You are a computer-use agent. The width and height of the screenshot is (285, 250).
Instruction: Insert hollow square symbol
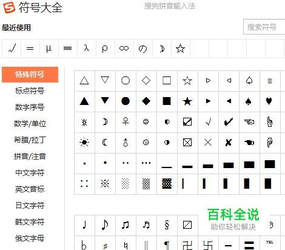[167, 81]
